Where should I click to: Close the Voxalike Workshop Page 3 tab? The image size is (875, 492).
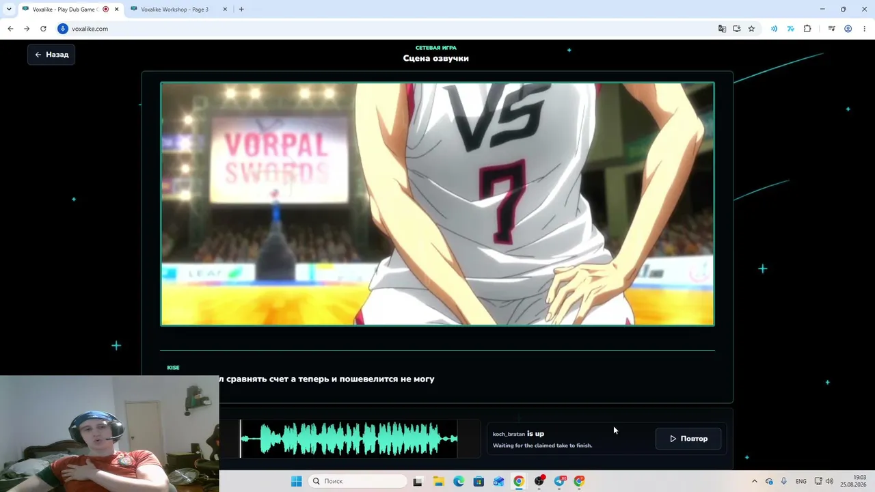click(x=226, y=10)
